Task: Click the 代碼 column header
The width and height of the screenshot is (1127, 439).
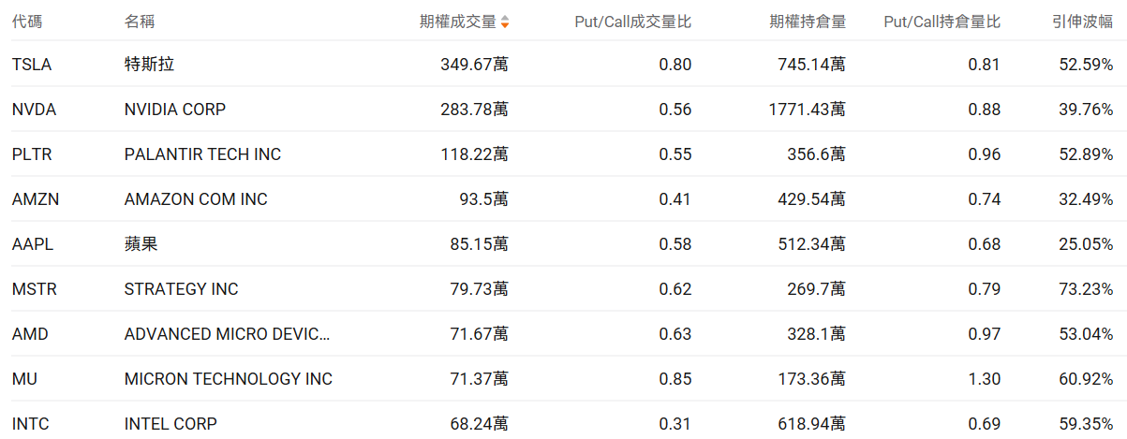Action: pyautogui.click(x=27, y=22)
